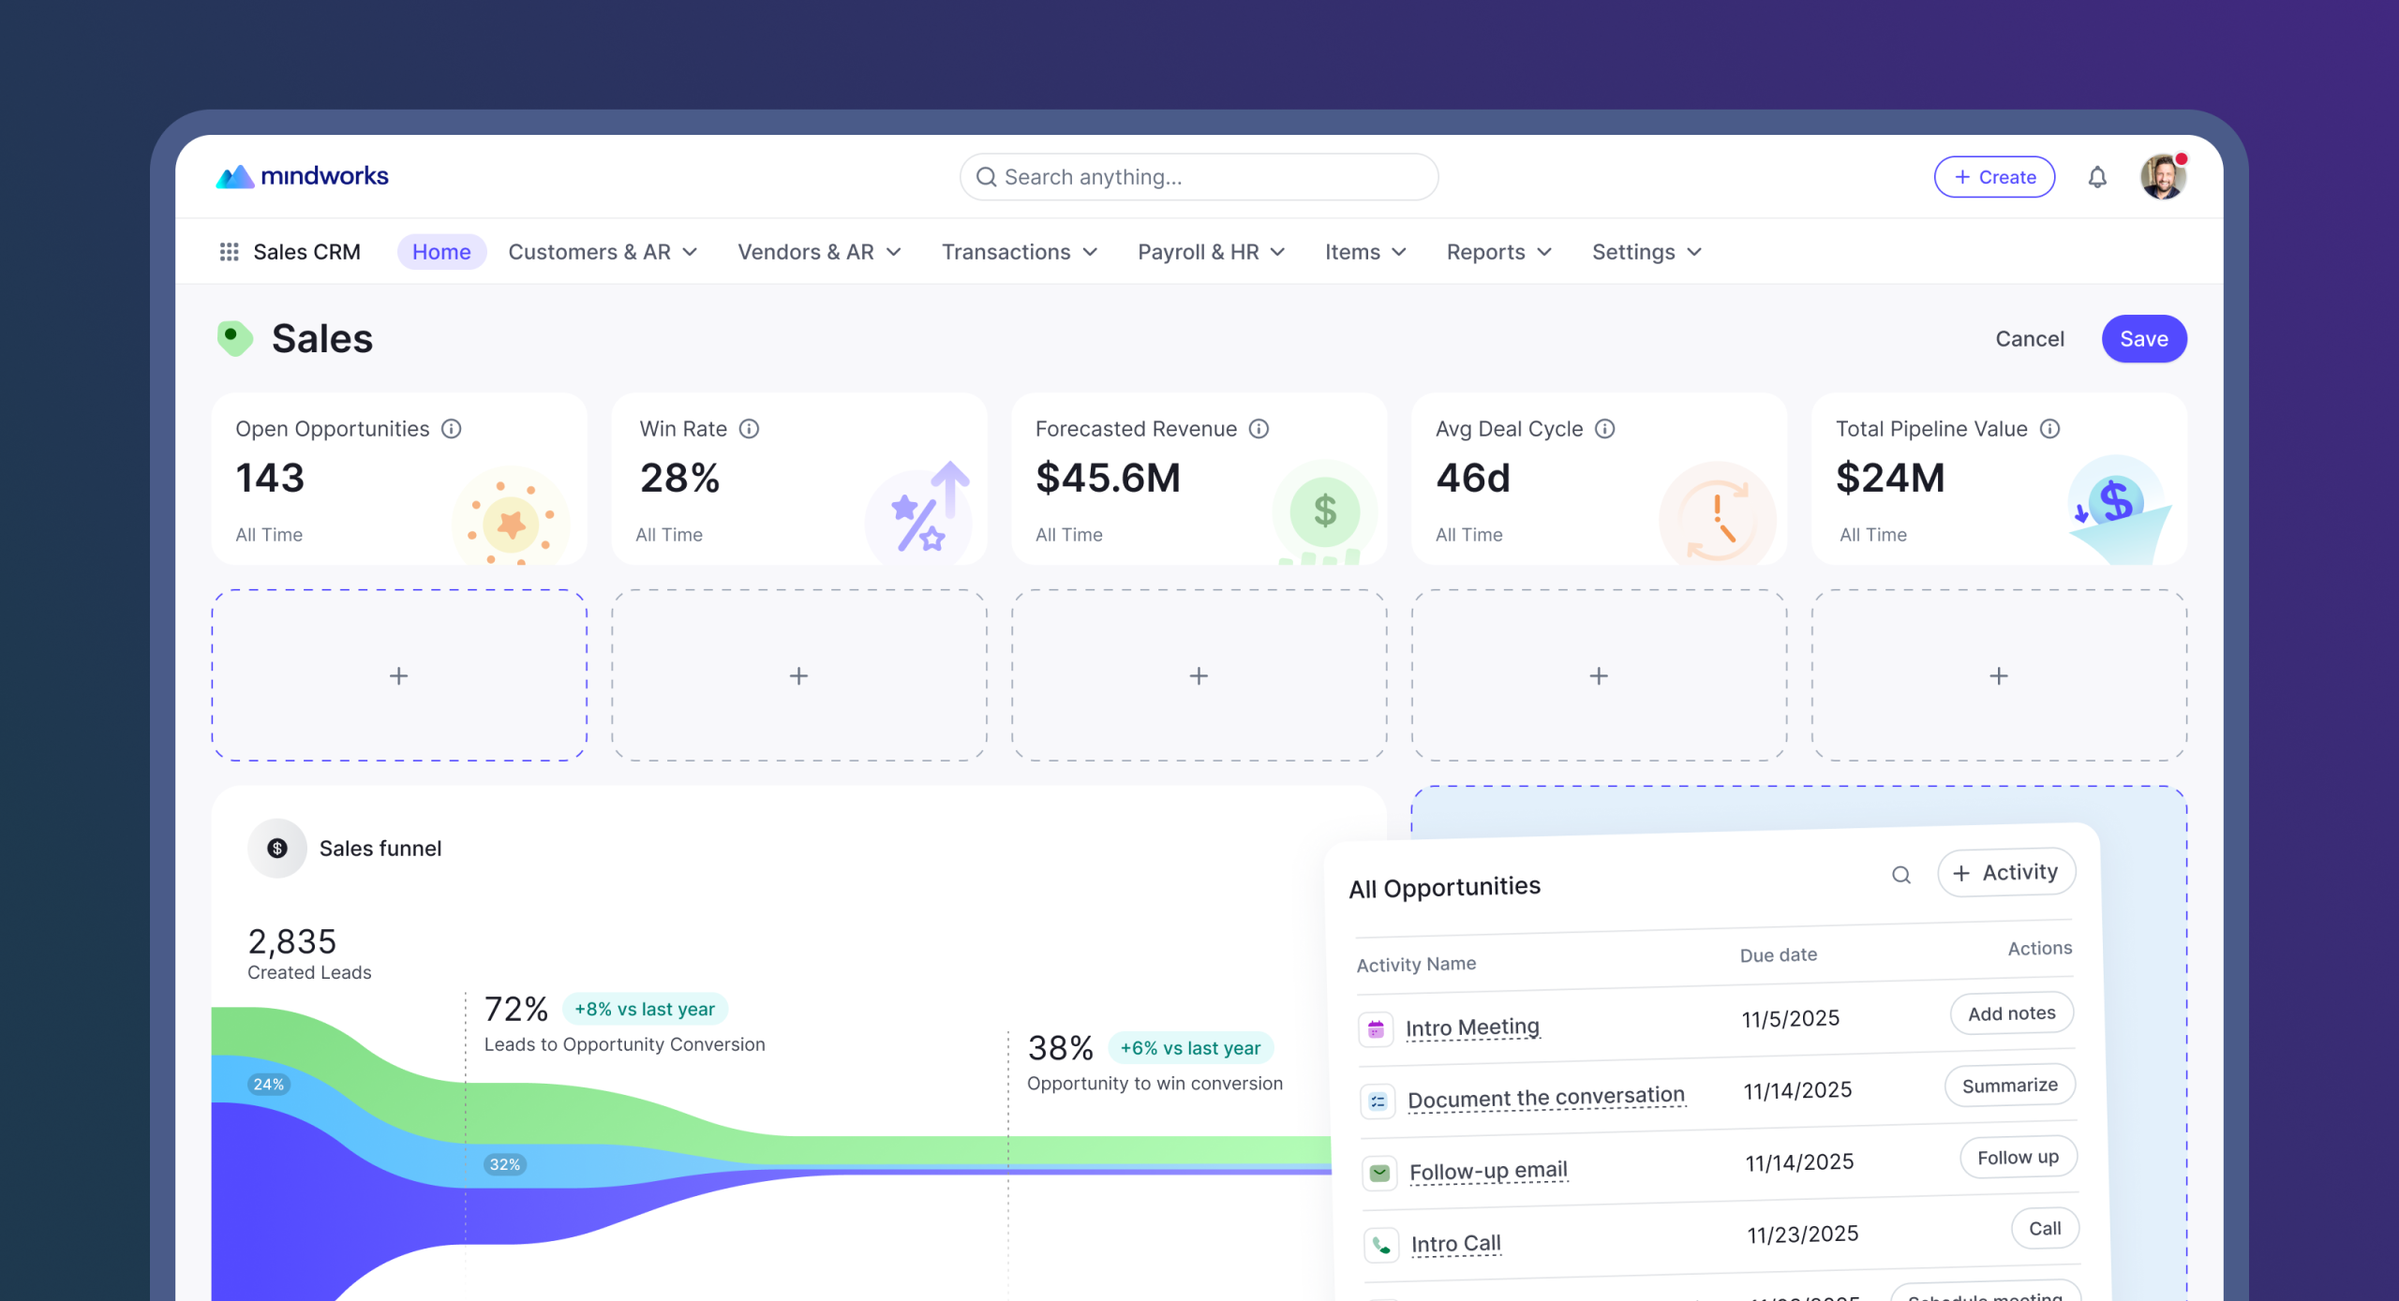The height and width of the screenshot is (1301, 2399).
Task: Click the Intro Call phone icon
Action: pyautogui.click(x=1381, y=1245)
